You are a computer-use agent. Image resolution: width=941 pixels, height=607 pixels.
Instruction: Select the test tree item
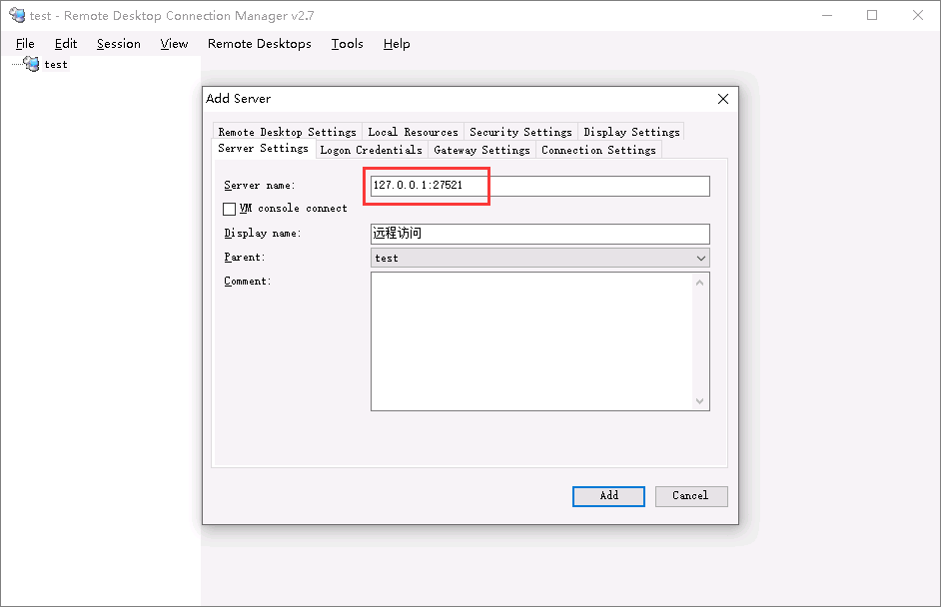(x=56, y=64)
